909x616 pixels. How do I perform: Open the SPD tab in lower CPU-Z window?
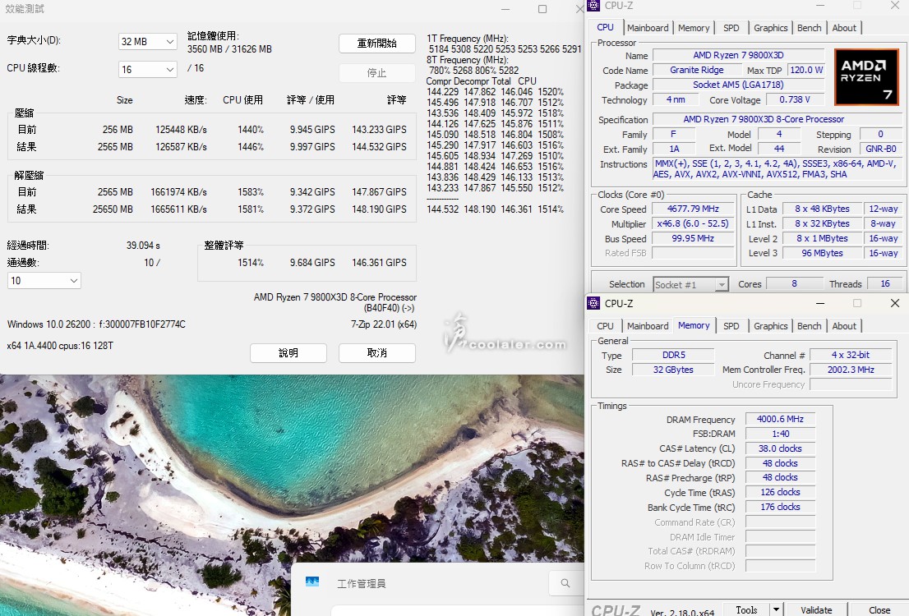(x=731, y=326)
